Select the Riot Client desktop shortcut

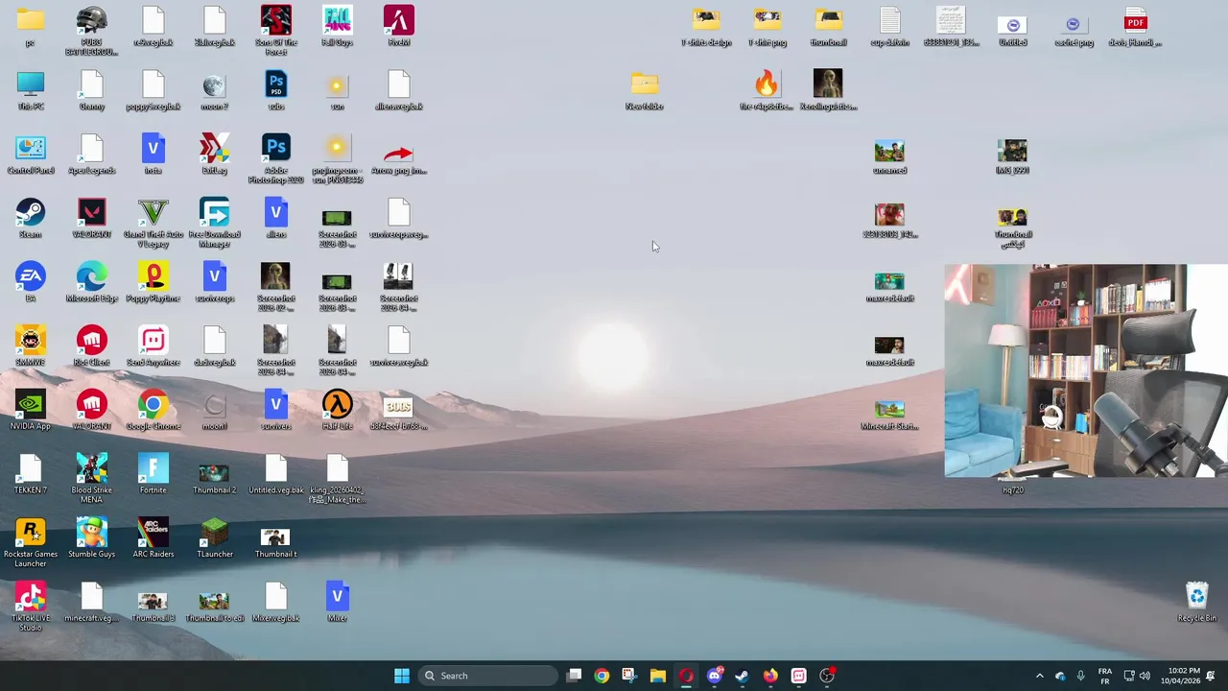91,347
